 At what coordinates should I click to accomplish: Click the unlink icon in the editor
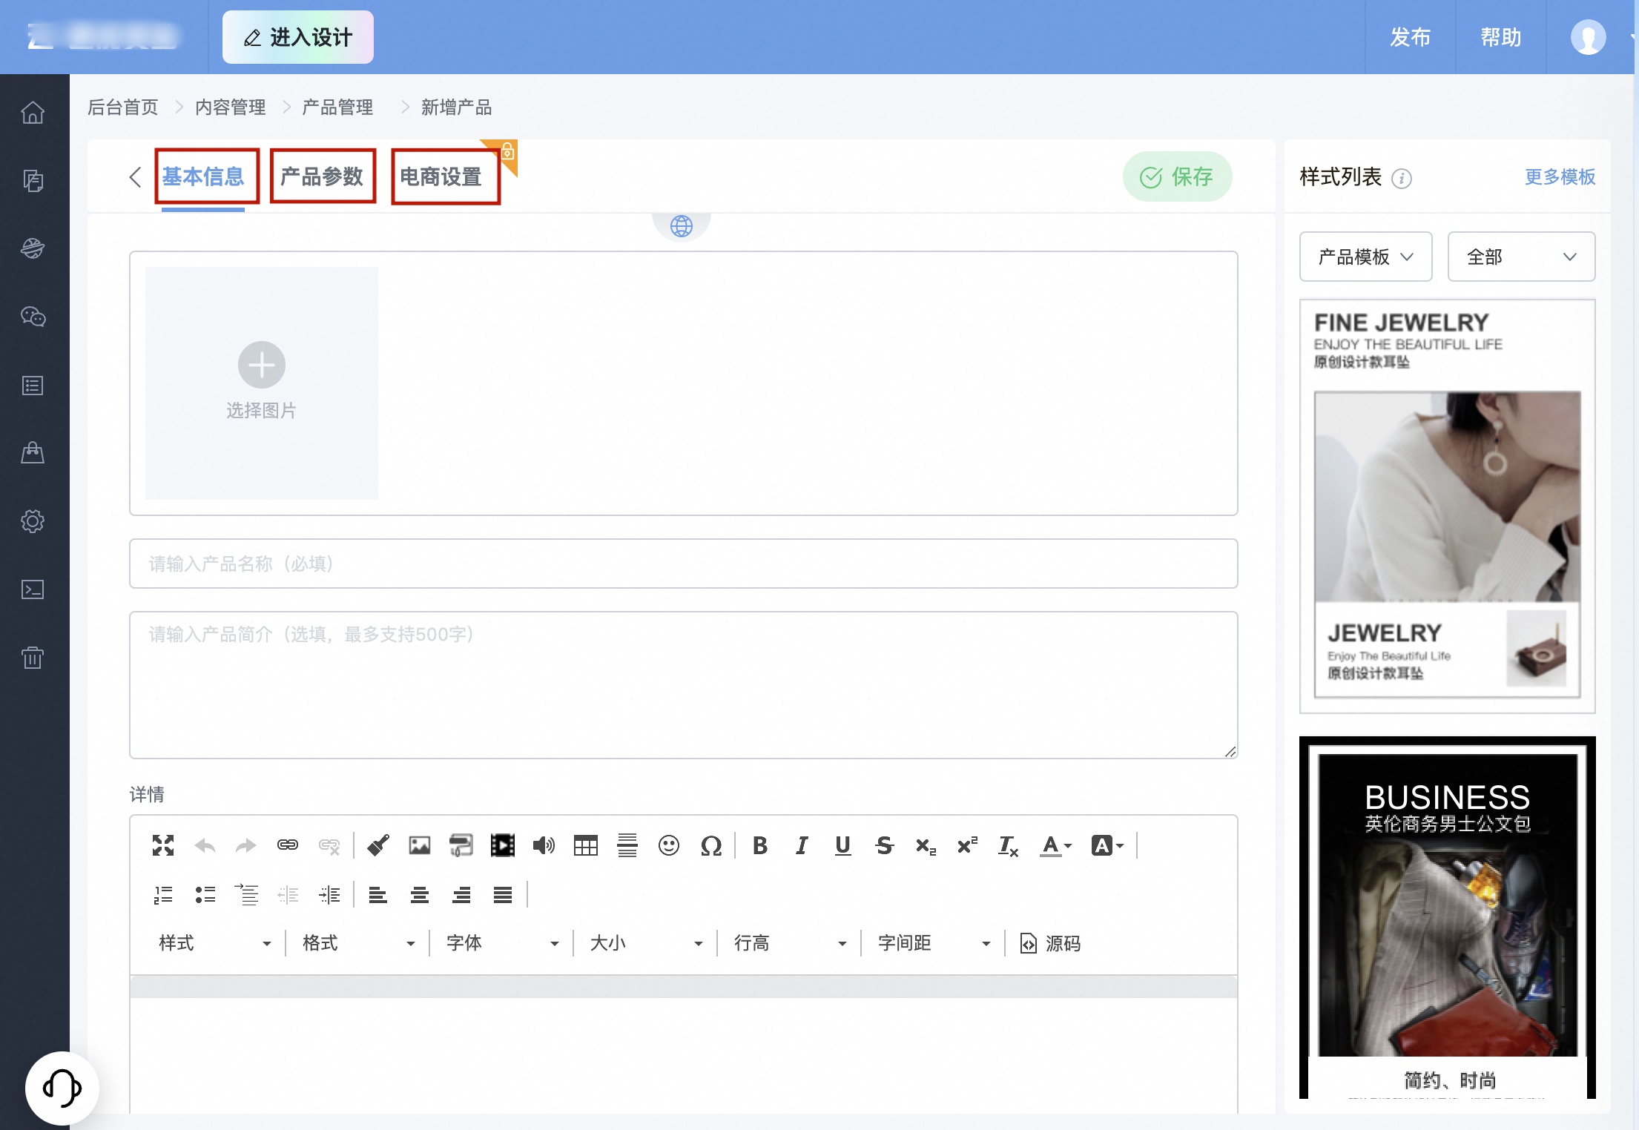329,845
